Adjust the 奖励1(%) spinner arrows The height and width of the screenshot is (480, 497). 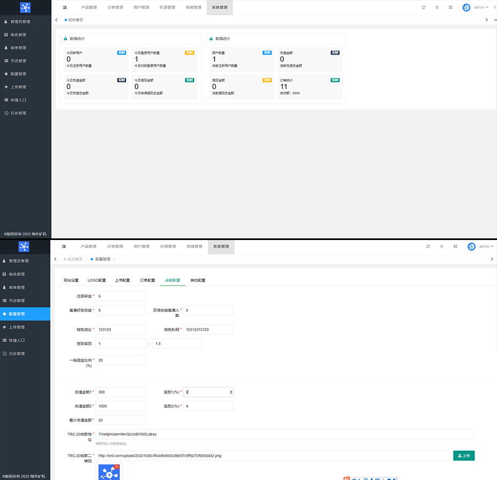(x=231, y=392)
